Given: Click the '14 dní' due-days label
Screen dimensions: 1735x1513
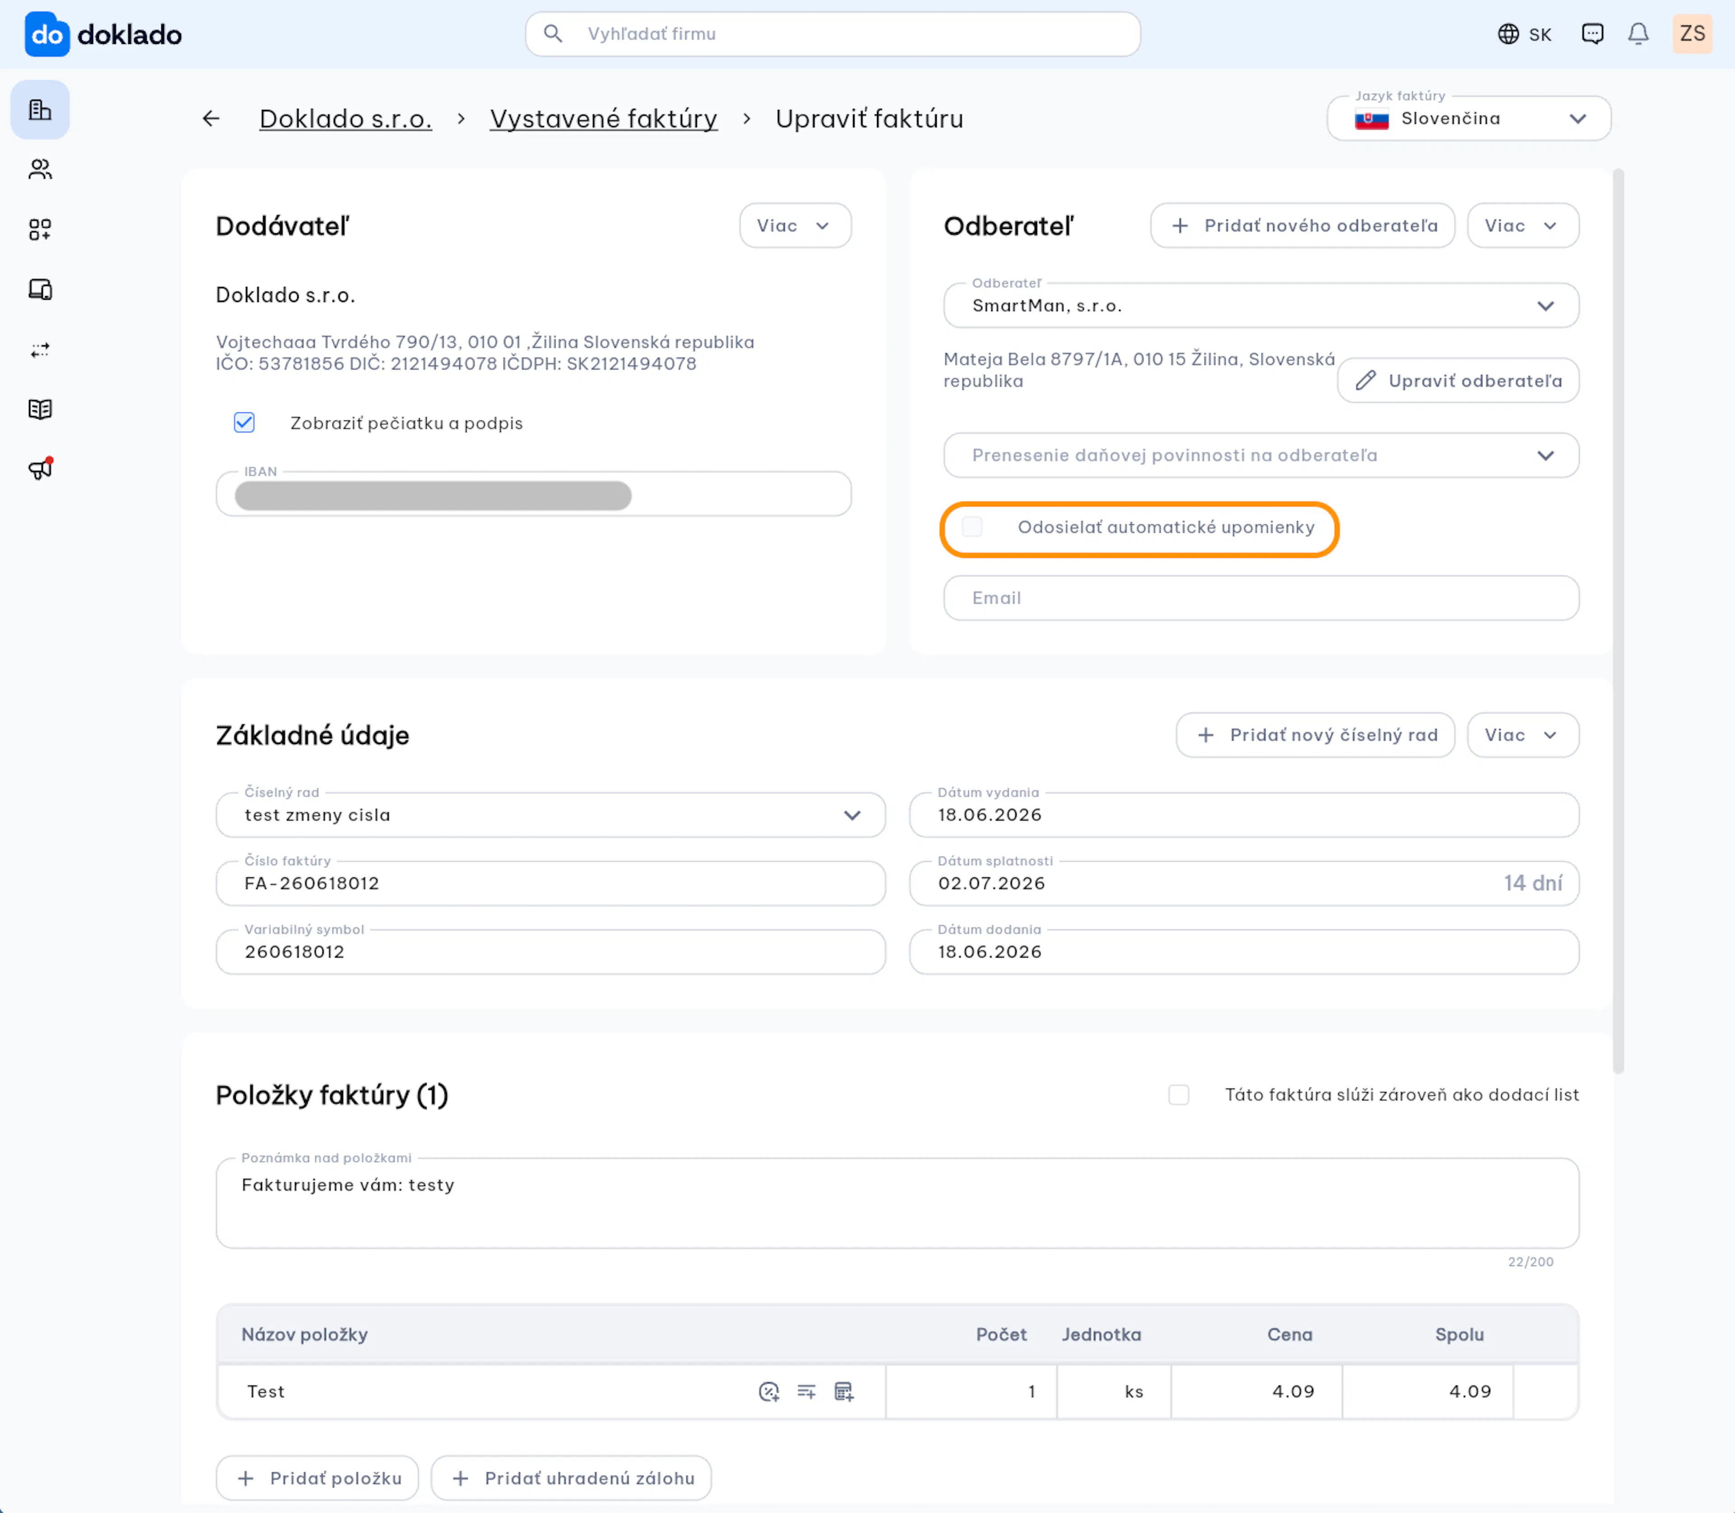Looking at the screenshot, I should coord(1533,883).
